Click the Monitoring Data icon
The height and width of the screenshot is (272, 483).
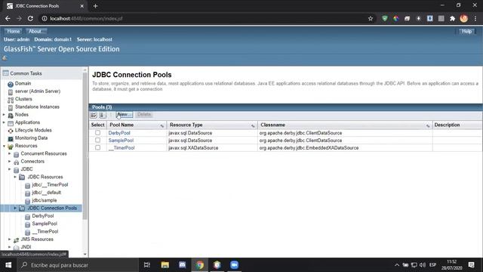click(x=11, y=138)
